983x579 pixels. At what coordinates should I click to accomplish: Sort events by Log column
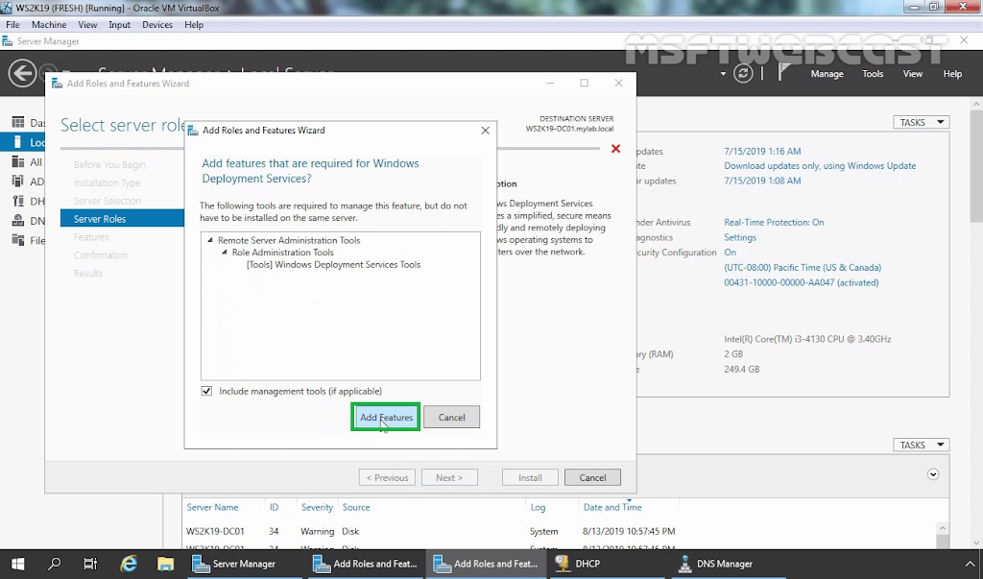(x=538, y=507)
